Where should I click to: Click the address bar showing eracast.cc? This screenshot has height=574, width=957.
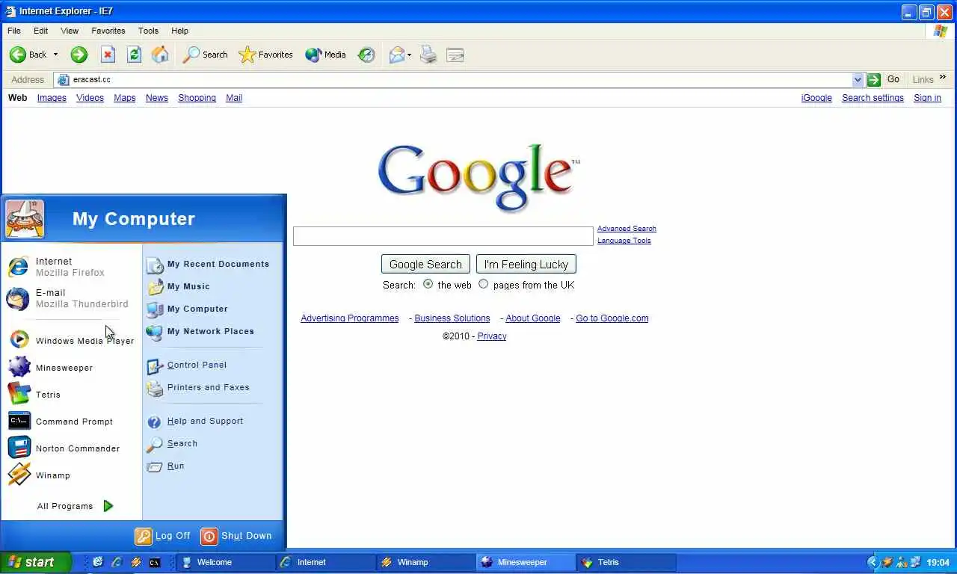pyautogui.click(x=461, y=79)
